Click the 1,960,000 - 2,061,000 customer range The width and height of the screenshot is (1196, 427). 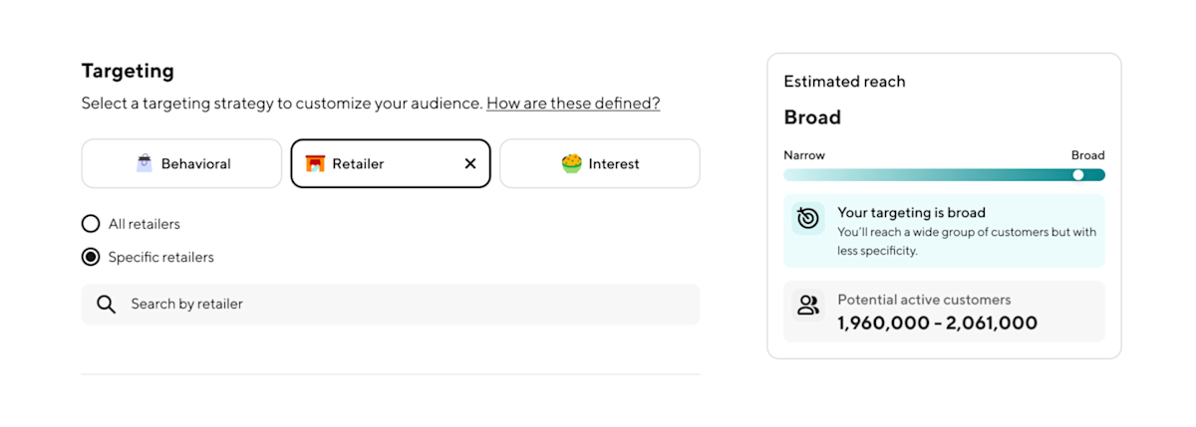(937, 323)
